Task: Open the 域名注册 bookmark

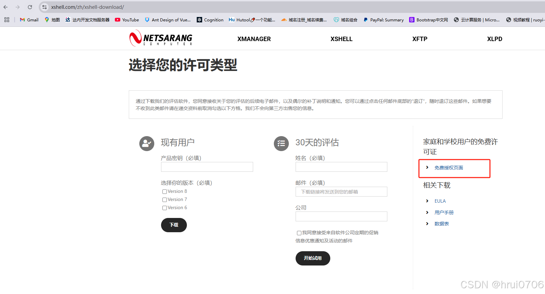Action: (304, 20)
